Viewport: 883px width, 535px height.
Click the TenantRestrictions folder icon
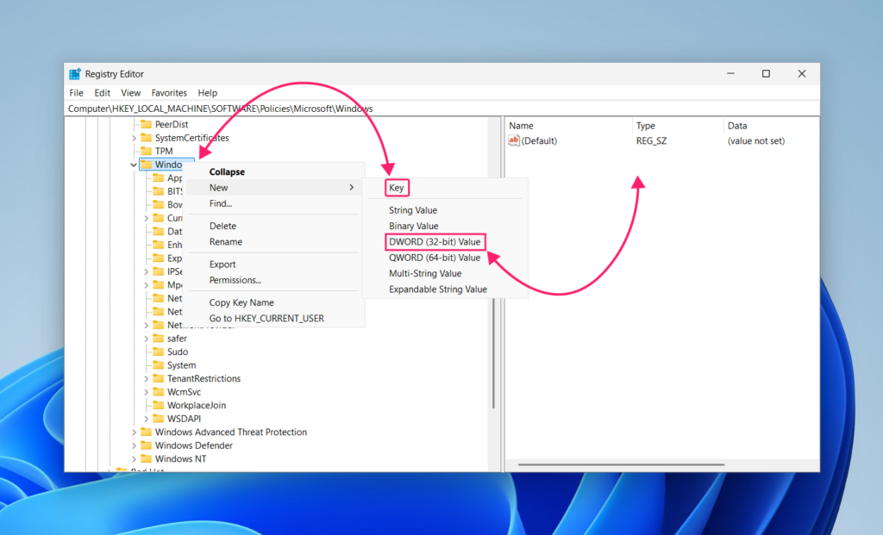159,378
